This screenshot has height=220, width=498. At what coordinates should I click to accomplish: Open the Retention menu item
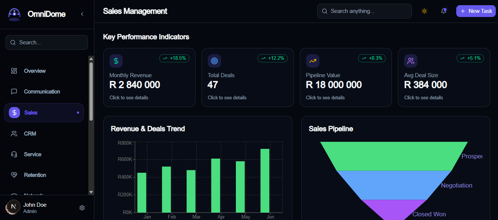point(44,175)
